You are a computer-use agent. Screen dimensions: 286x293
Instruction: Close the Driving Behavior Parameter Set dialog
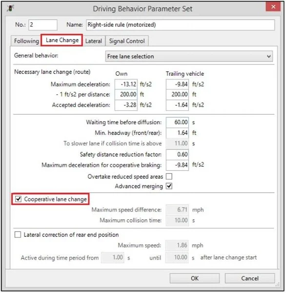tap(273, 7)
